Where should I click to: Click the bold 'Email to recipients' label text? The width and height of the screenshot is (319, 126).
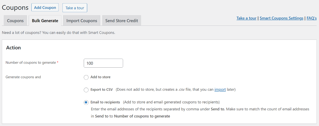(105, 102)
